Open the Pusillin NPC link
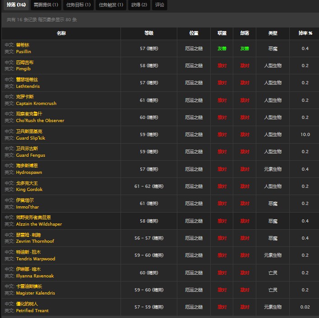Viewport: 319px width, 318px height. [x=23, y=52]
